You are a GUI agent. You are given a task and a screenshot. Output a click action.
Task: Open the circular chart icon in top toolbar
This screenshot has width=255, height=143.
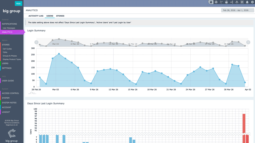(x=216, y=2)
